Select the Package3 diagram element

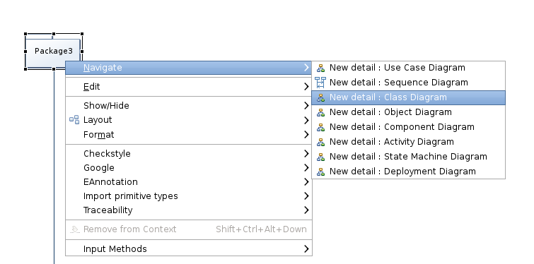point(54,51)
